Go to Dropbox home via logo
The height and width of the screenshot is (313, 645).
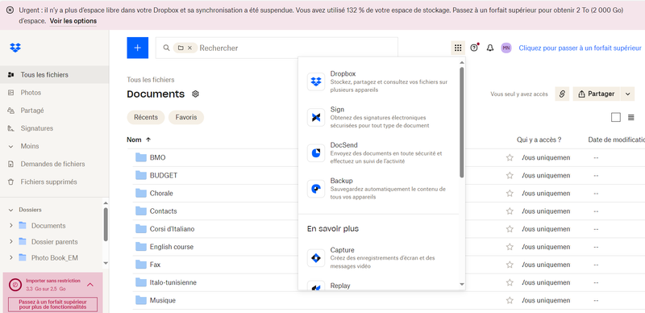[15, 48]
